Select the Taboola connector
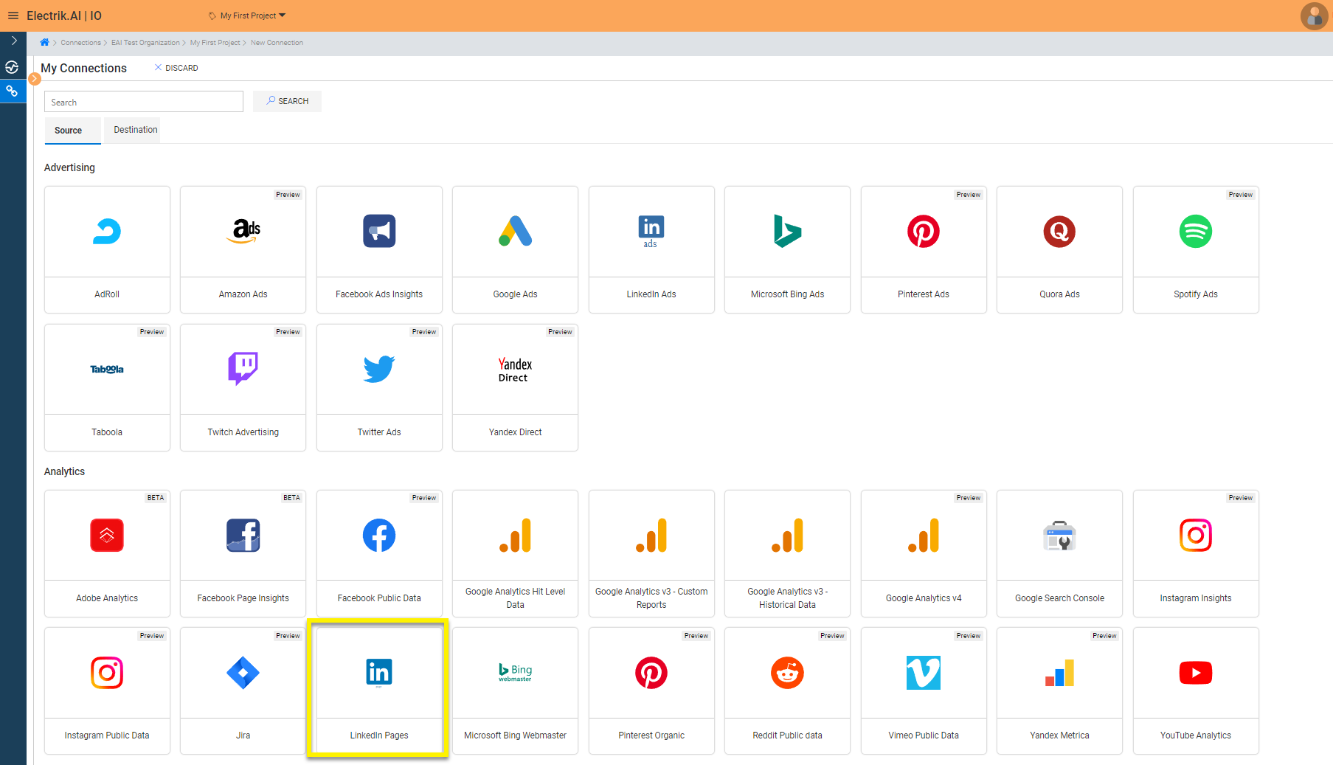The image size is (1333, 765). pyautogui.click(x=107, y=387)
